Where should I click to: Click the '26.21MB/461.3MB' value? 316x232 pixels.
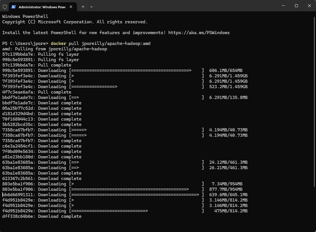(228, 168)
